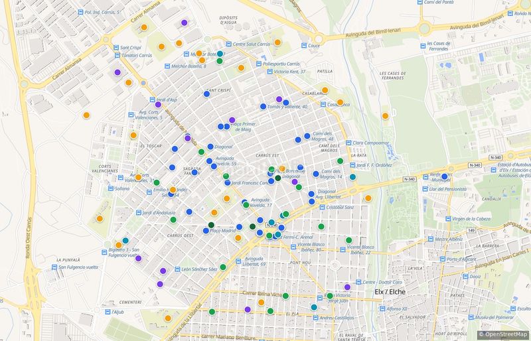The image size is (531, 341).
Task: Click the El Toscar neighborhood label
Action: tap(151, 146)
